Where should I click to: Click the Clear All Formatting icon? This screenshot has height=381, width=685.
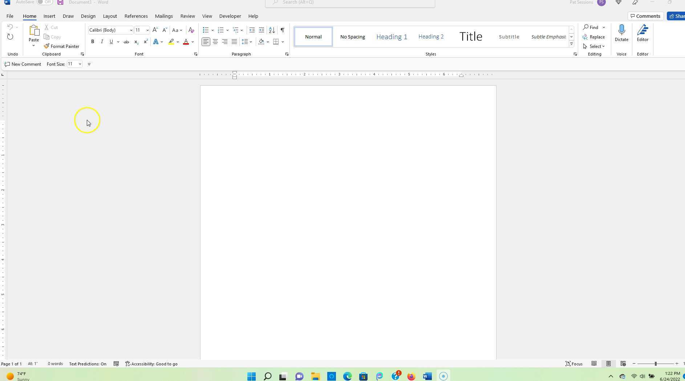(191, 30)
